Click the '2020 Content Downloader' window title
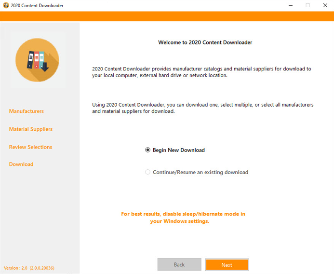Image resolution: width=334 pixels, height=274 pixels. point(37,5)
